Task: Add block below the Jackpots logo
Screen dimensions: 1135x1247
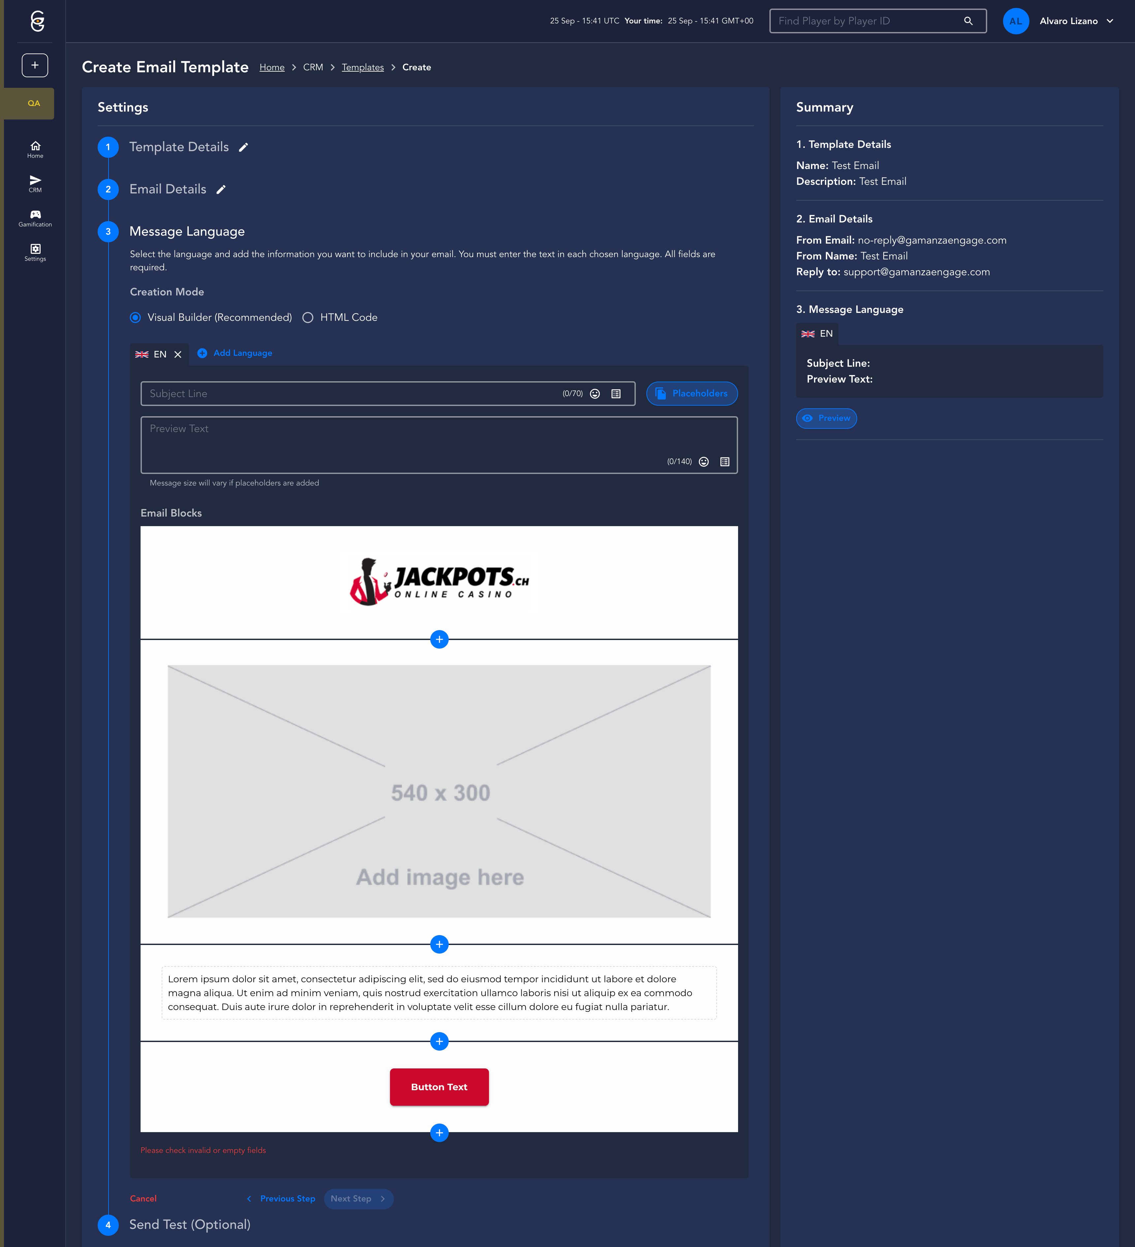Action: point(439,640)
